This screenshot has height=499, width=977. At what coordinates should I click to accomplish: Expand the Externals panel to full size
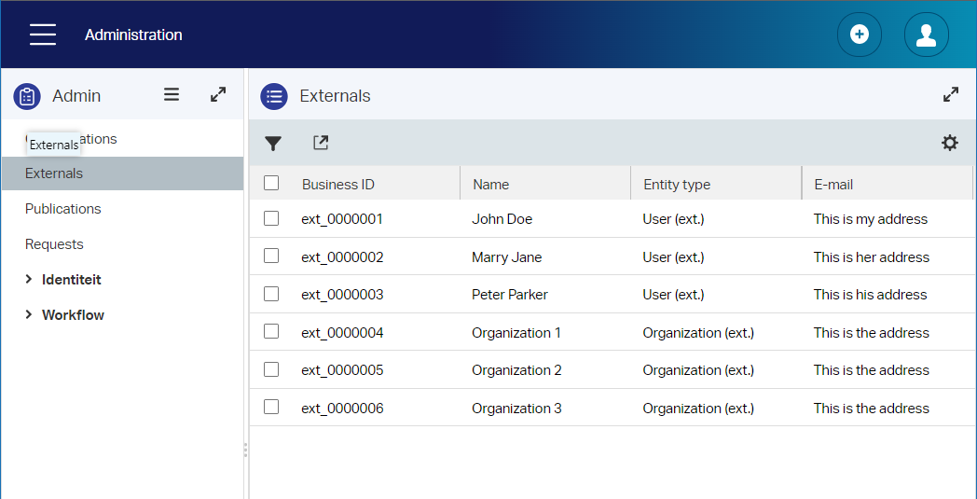click(950, 94)
